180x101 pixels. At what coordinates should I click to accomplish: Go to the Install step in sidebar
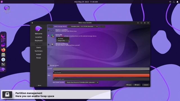pos(39,54)
